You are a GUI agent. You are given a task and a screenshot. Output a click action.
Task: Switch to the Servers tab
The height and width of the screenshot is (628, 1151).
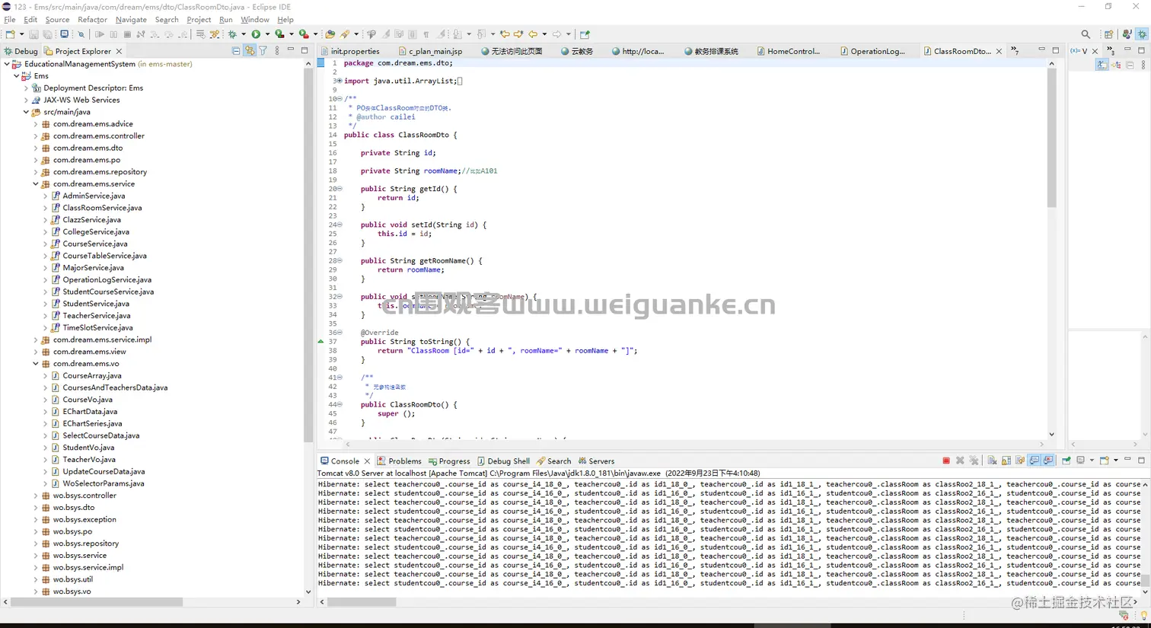(x=596, y=461)
